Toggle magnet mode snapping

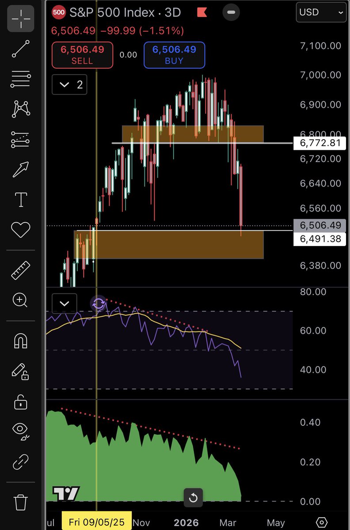(21, 341)
